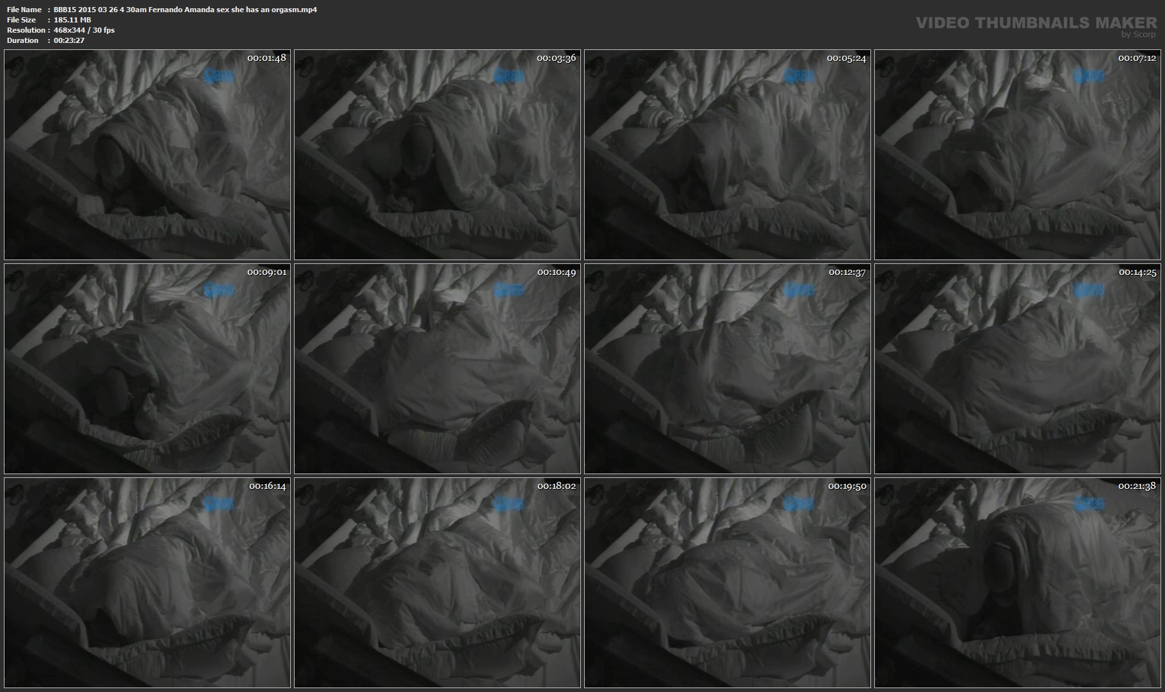Click the blue logo in the 00:10:49 frame
1165x692 pixels.
[x=510, y=290]
